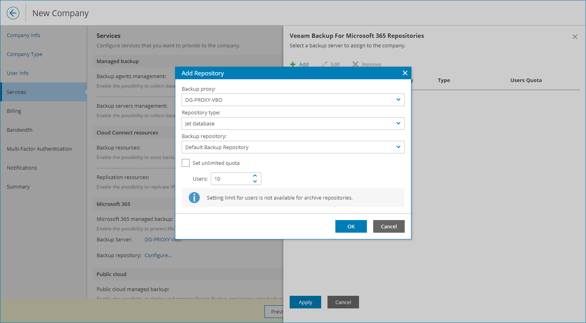Expand the Repository type dropdown
This screenshot has height=323, width=586.
click(x=398, y=123)
